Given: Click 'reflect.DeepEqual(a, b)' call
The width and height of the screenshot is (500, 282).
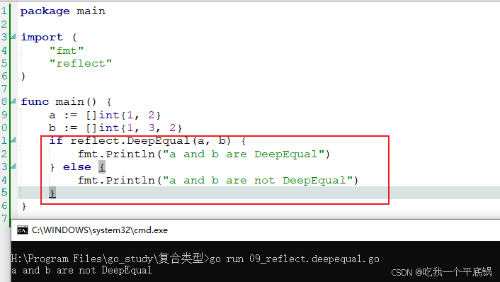Looking at the screenshot, I should [151, 141].
